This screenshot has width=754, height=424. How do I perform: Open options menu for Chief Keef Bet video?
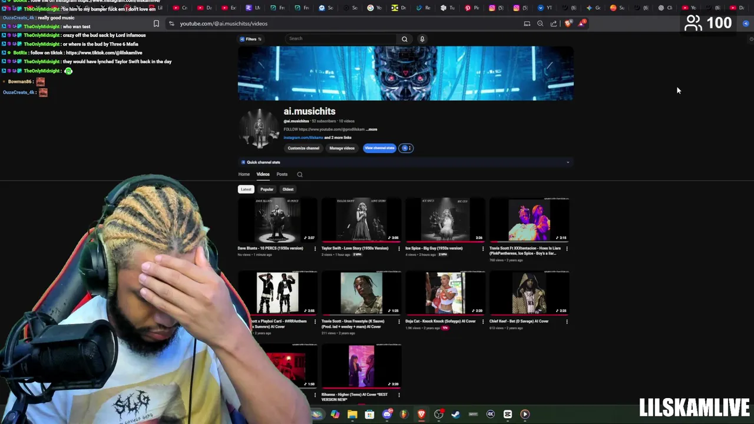(x=567, y=322)
